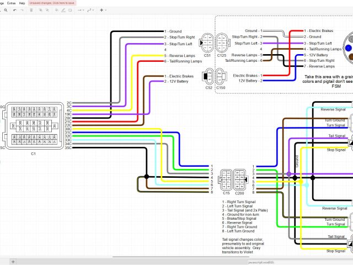Undo the last action
This screenshot has width=353, height=265.
tap(14, 10)
